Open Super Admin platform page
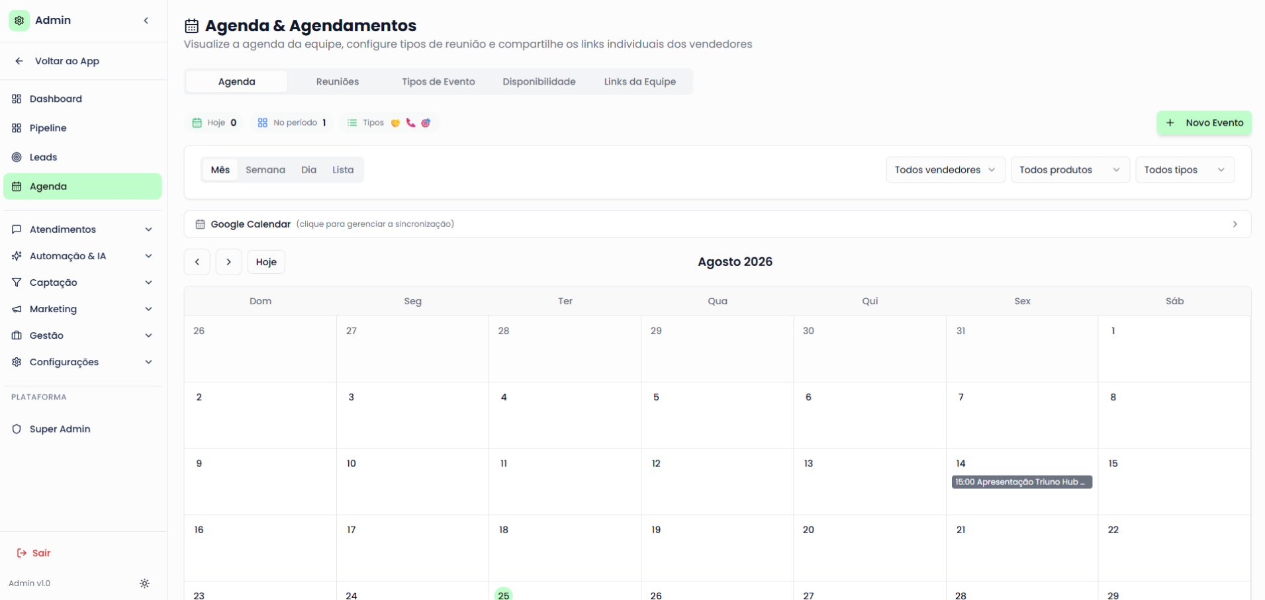 [83, 429]
